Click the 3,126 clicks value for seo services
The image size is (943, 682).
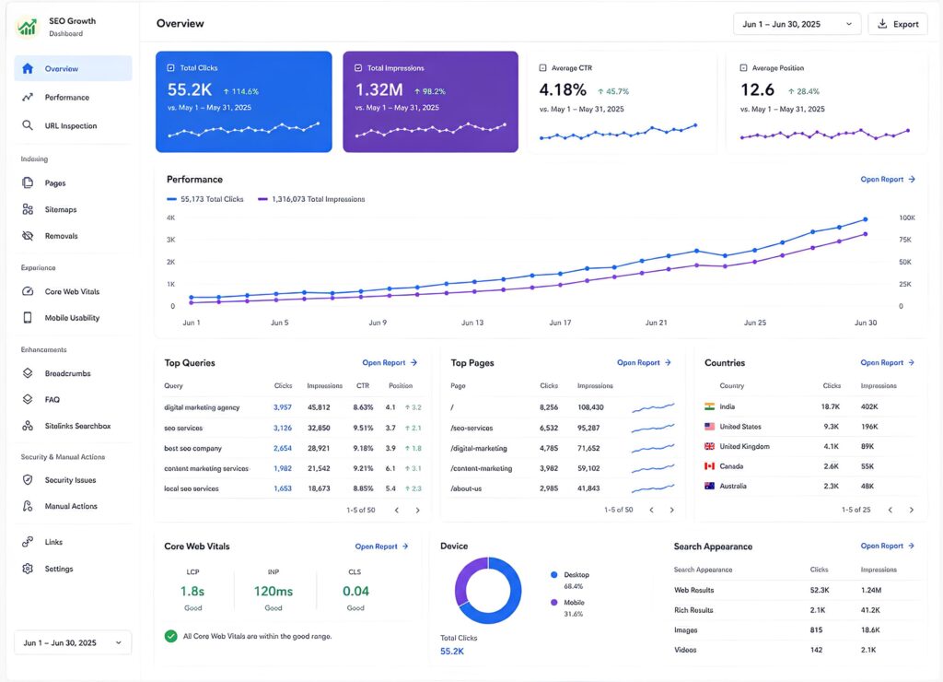click(x=283, y=428)
